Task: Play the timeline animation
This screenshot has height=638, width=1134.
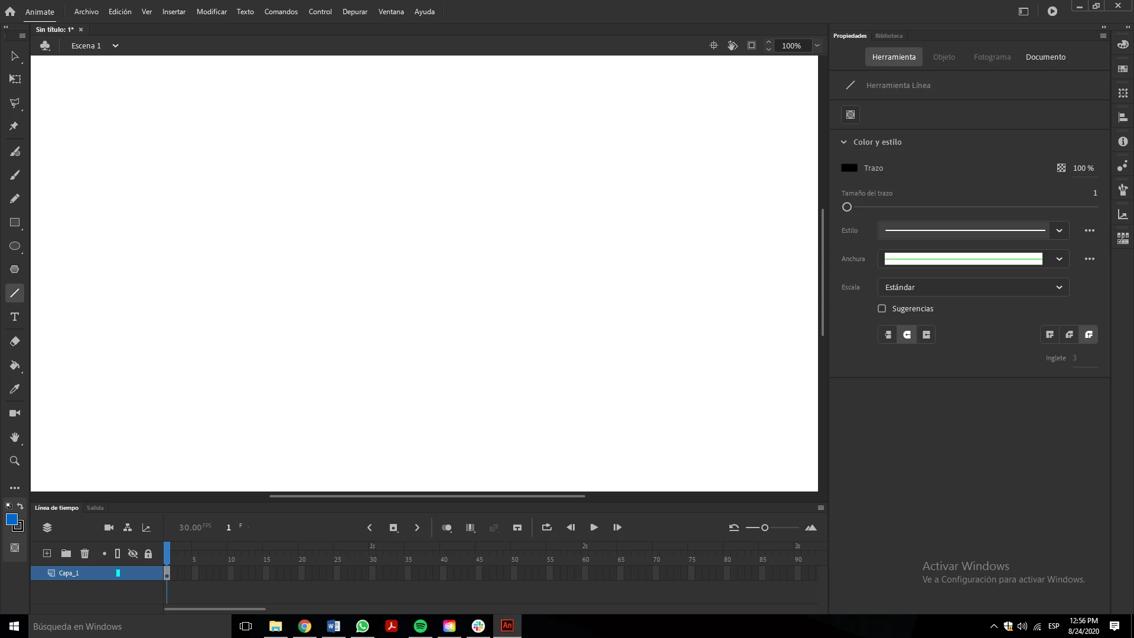Action: [x=594, y=528]
